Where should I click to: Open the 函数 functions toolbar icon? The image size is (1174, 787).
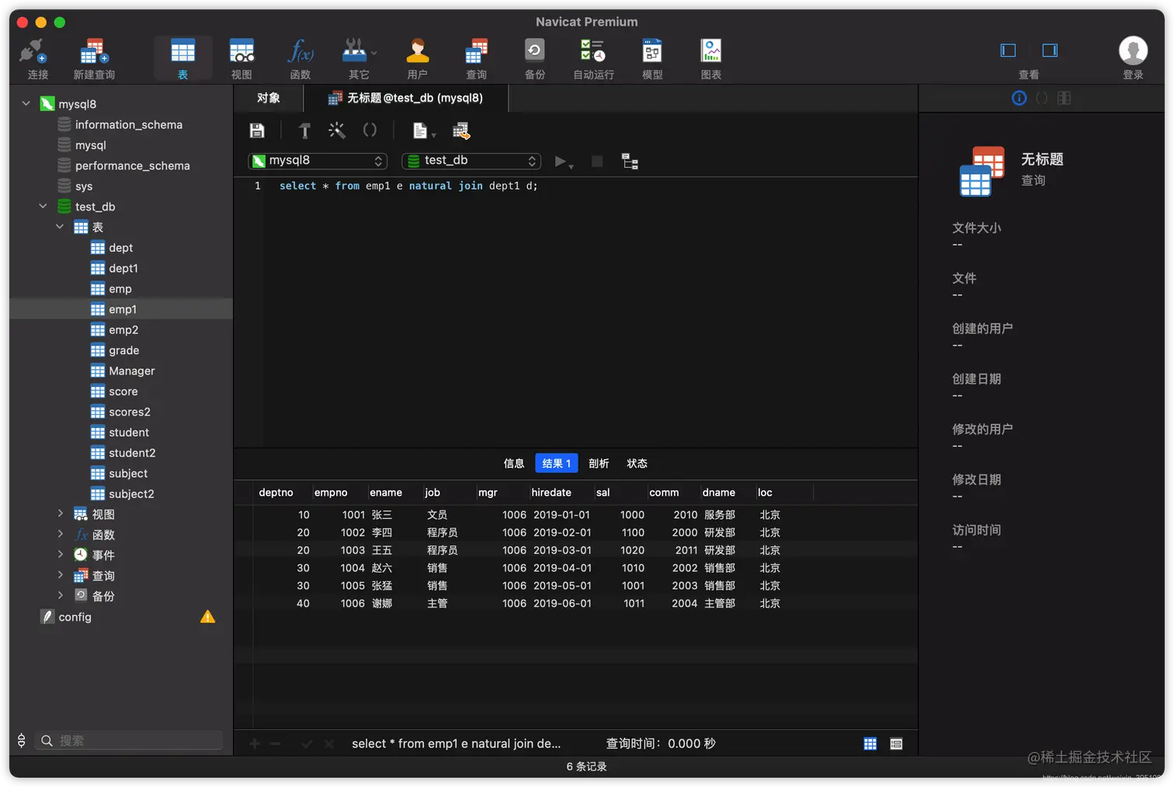pyautogui.click(x=300, y=59)
